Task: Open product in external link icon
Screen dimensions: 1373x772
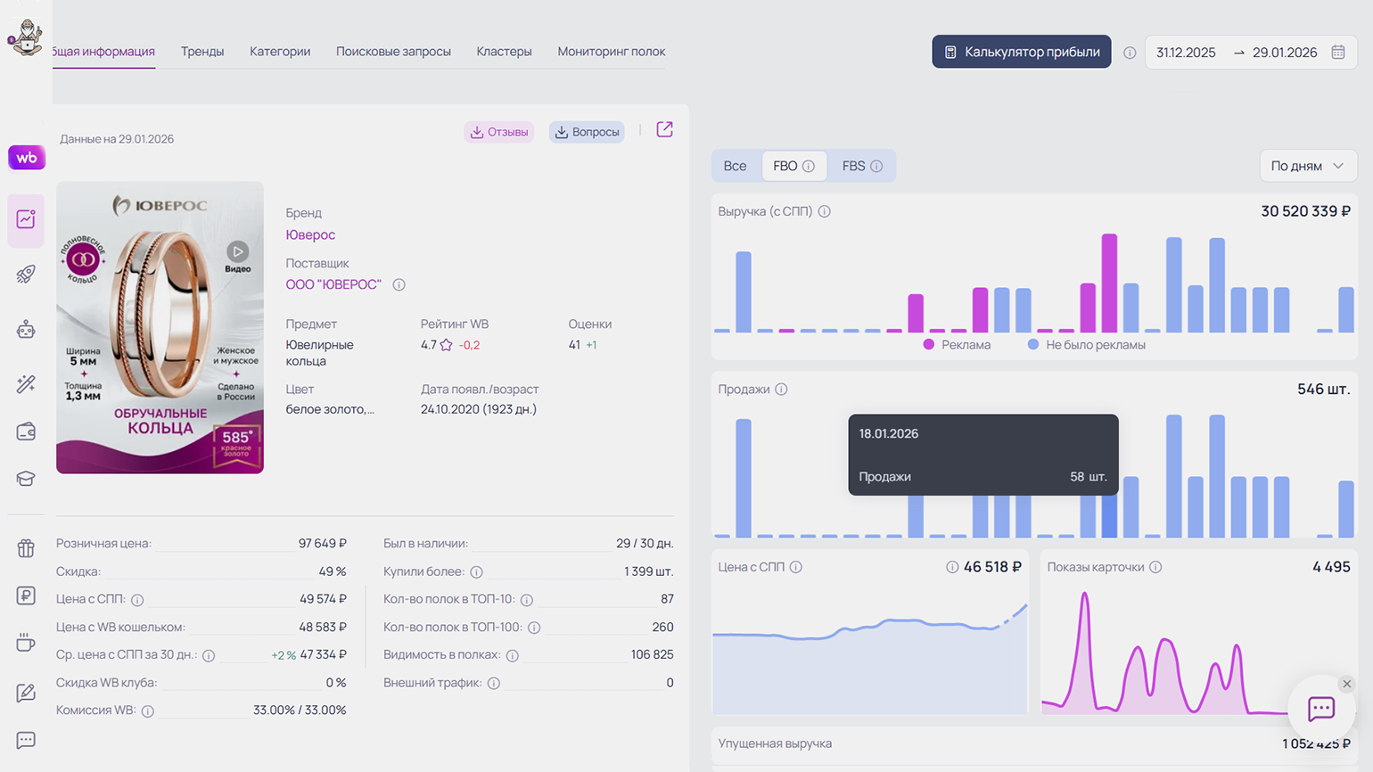Action: click(664, 130)
